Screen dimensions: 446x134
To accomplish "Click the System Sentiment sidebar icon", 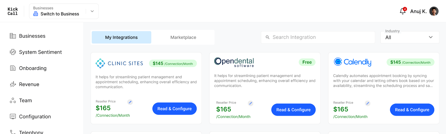I will [13, 52].
